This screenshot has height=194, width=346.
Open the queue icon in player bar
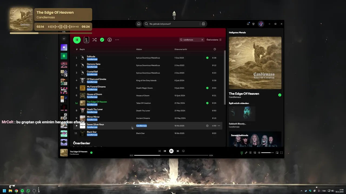pos(250,153)
